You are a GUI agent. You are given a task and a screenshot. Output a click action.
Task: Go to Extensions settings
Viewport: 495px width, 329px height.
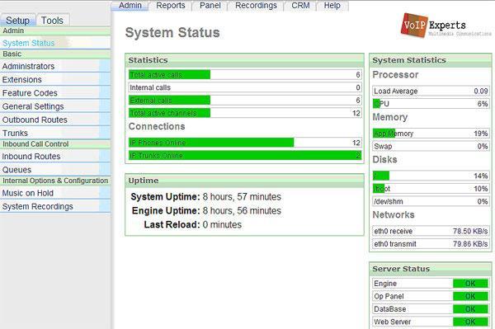(x=55, y=79)
